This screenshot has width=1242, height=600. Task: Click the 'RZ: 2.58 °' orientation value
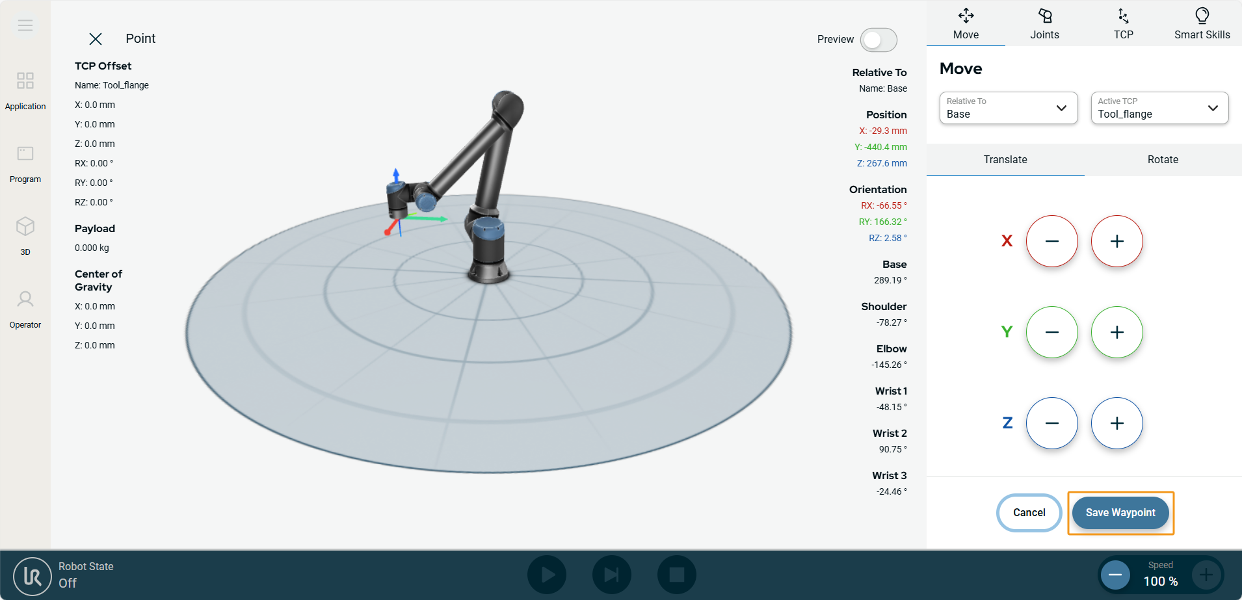tap(888, 238)
